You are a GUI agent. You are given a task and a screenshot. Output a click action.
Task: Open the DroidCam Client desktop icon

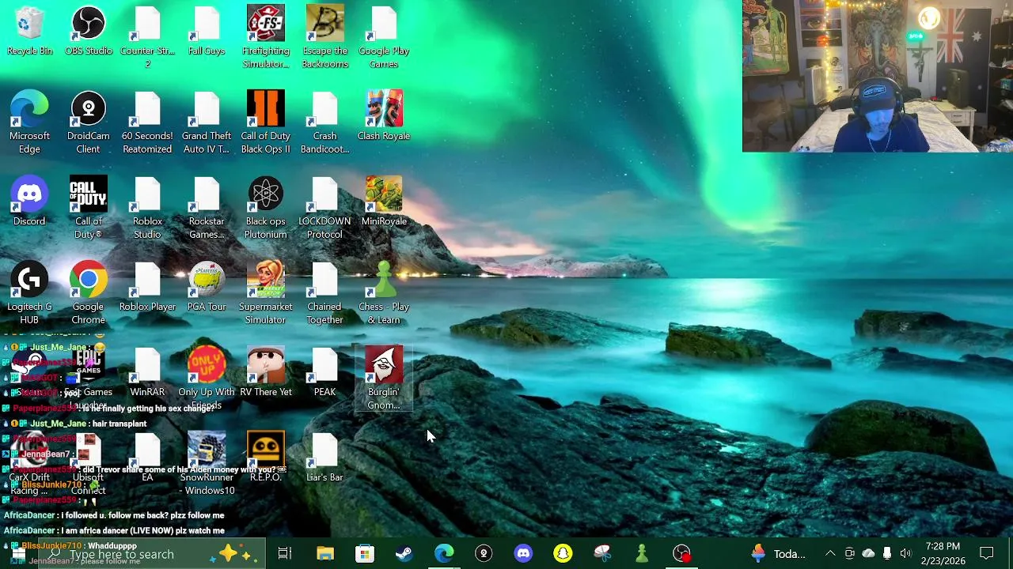pyautogui.click(x=89, y=122)
